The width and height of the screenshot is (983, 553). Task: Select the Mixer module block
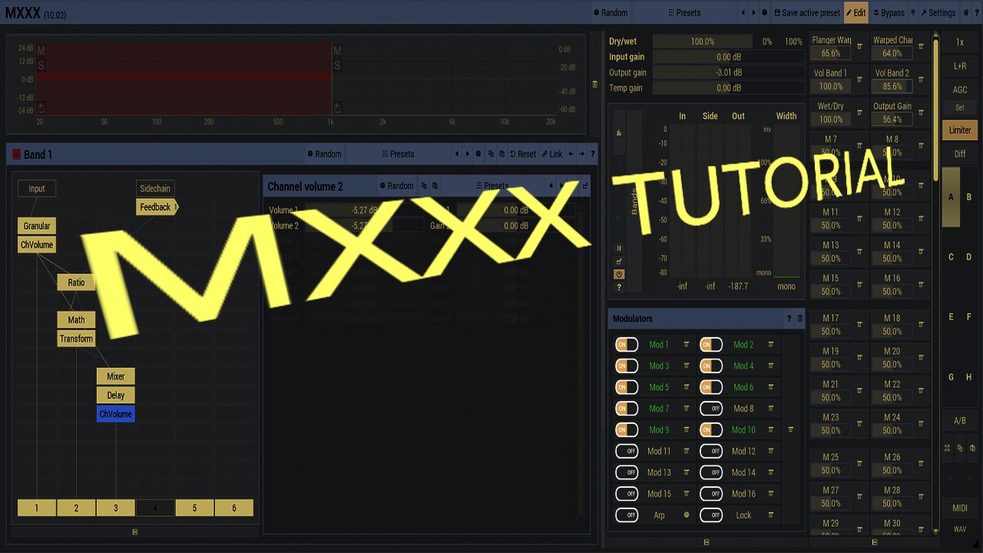[116, 376]
